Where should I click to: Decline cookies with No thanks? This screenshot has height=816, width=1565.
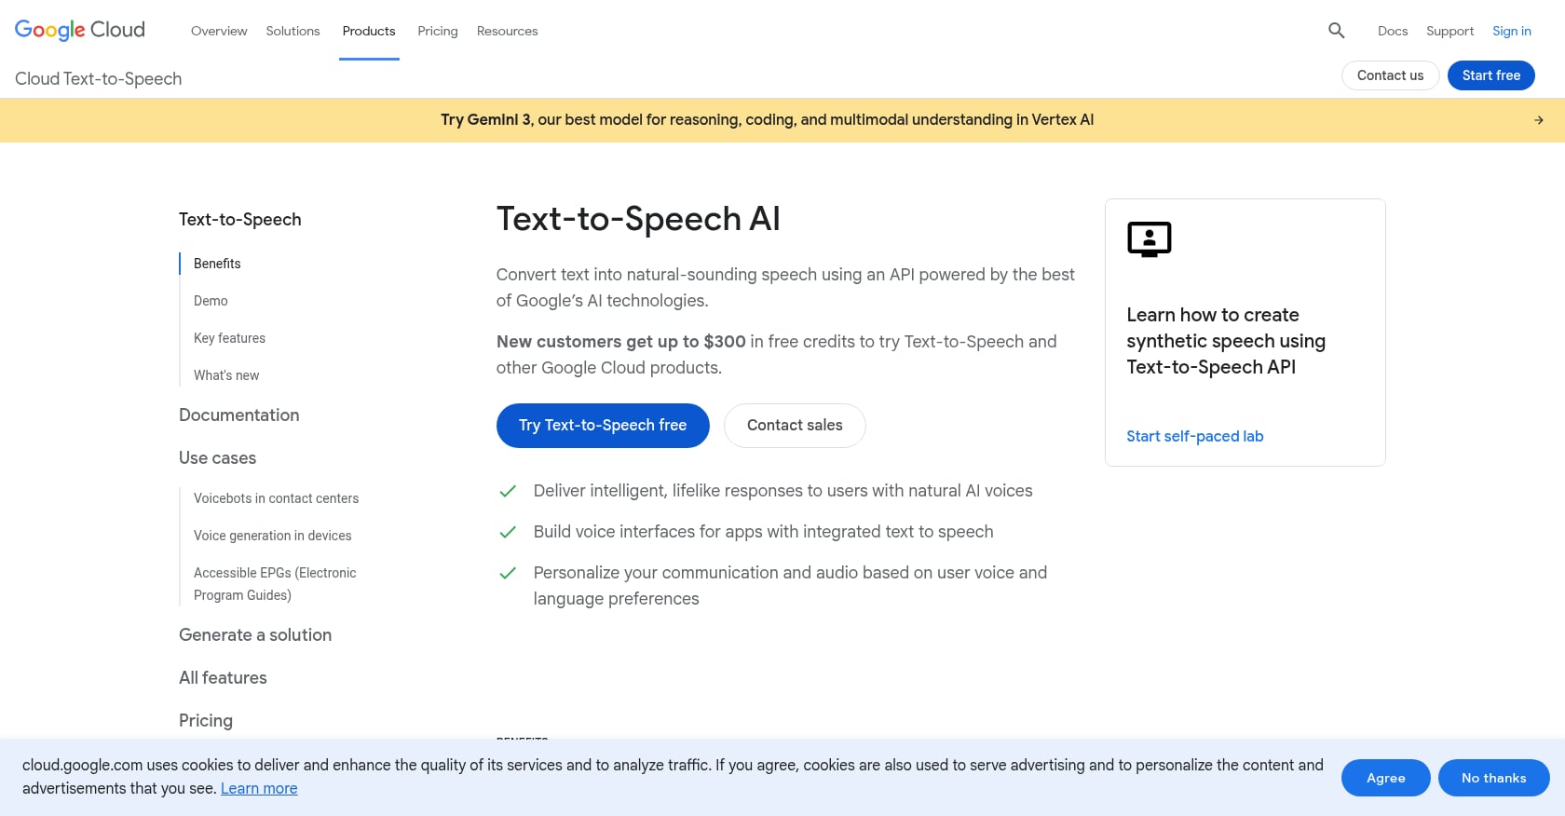coord(1493,778)
